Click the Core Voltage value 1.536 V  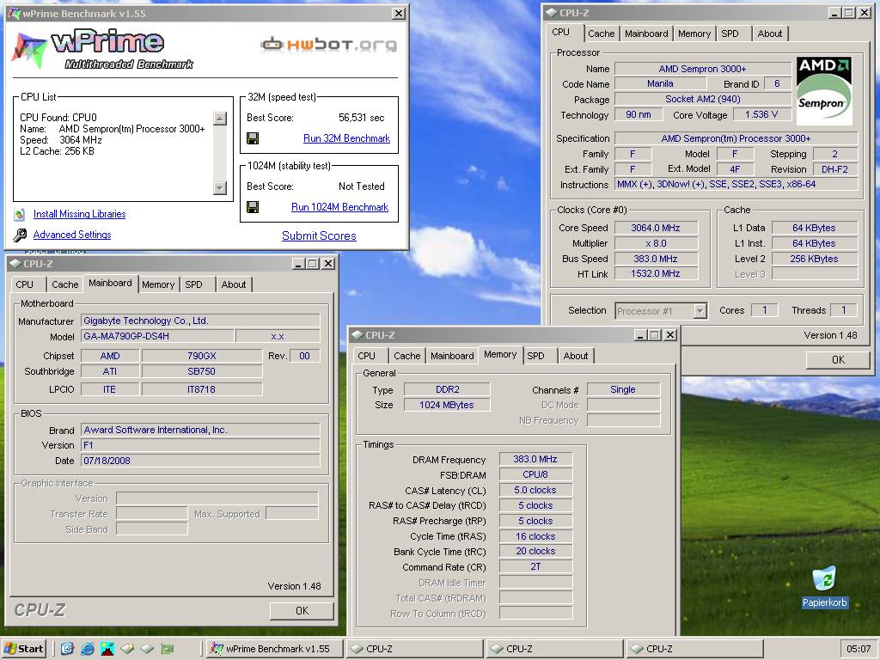pos(761,114)
